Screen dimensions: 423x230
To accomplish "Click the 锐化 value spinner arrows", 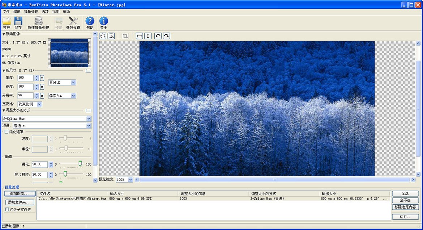I will point(51,164).
